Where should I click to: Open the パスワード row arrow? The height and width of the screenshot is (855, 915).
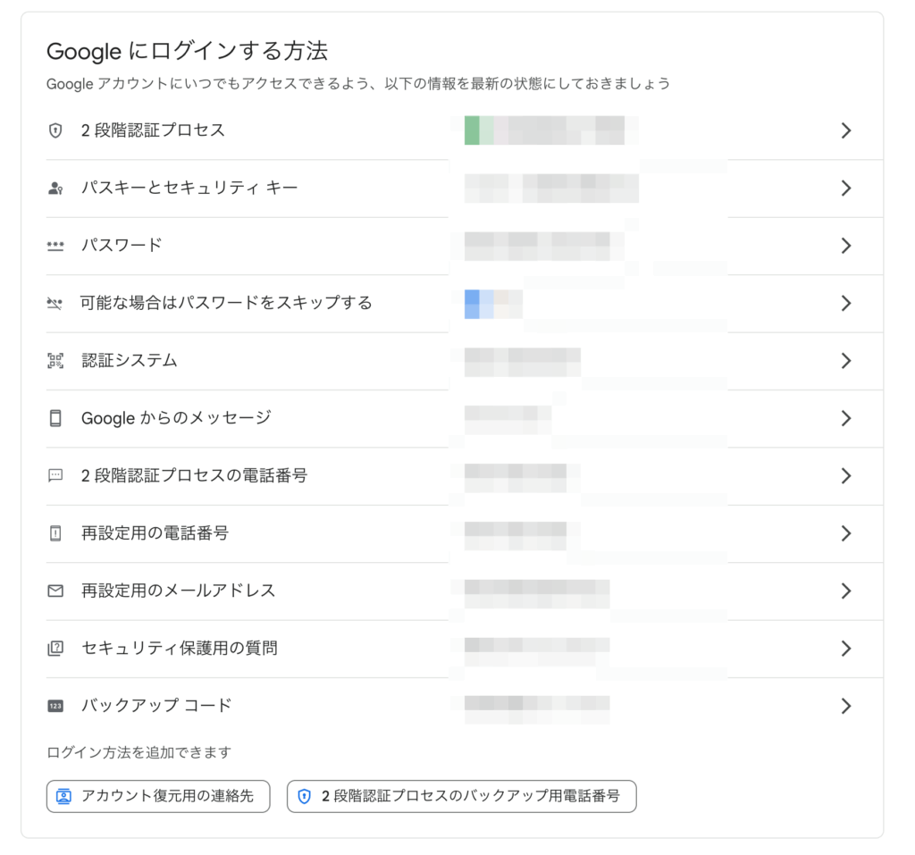click(845, 246)
